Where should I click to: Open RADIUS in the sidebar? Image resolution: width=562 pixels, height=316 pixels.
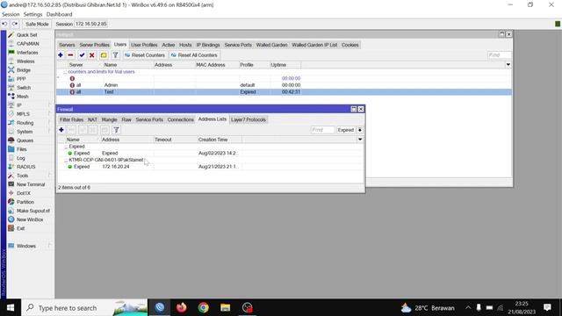point(25,167)
